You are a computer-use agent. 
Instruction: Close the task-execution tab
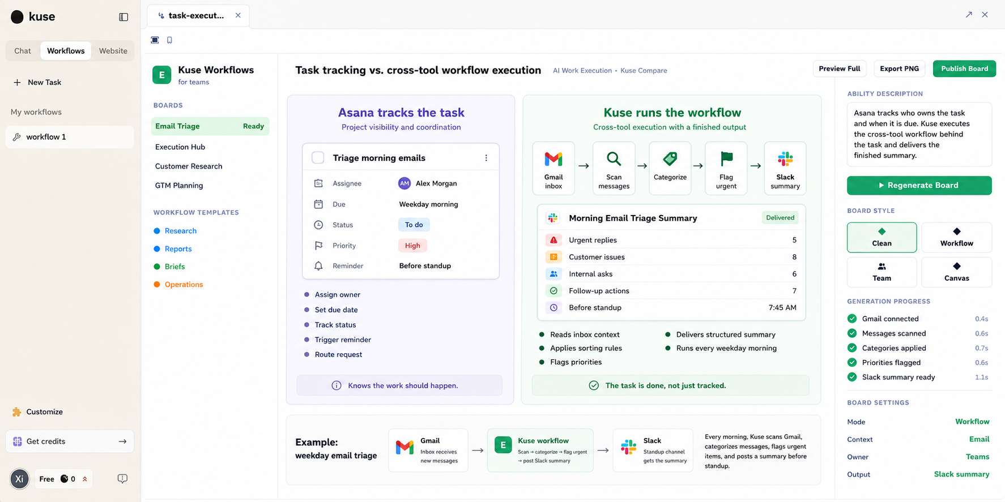238,15
